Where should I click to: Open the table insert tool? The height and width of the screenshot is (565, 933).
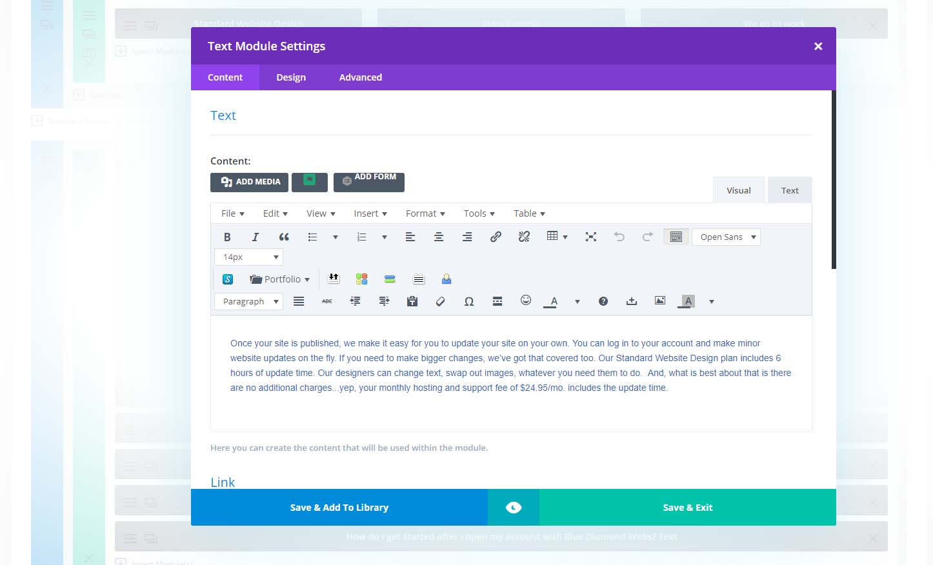[557, 237]
